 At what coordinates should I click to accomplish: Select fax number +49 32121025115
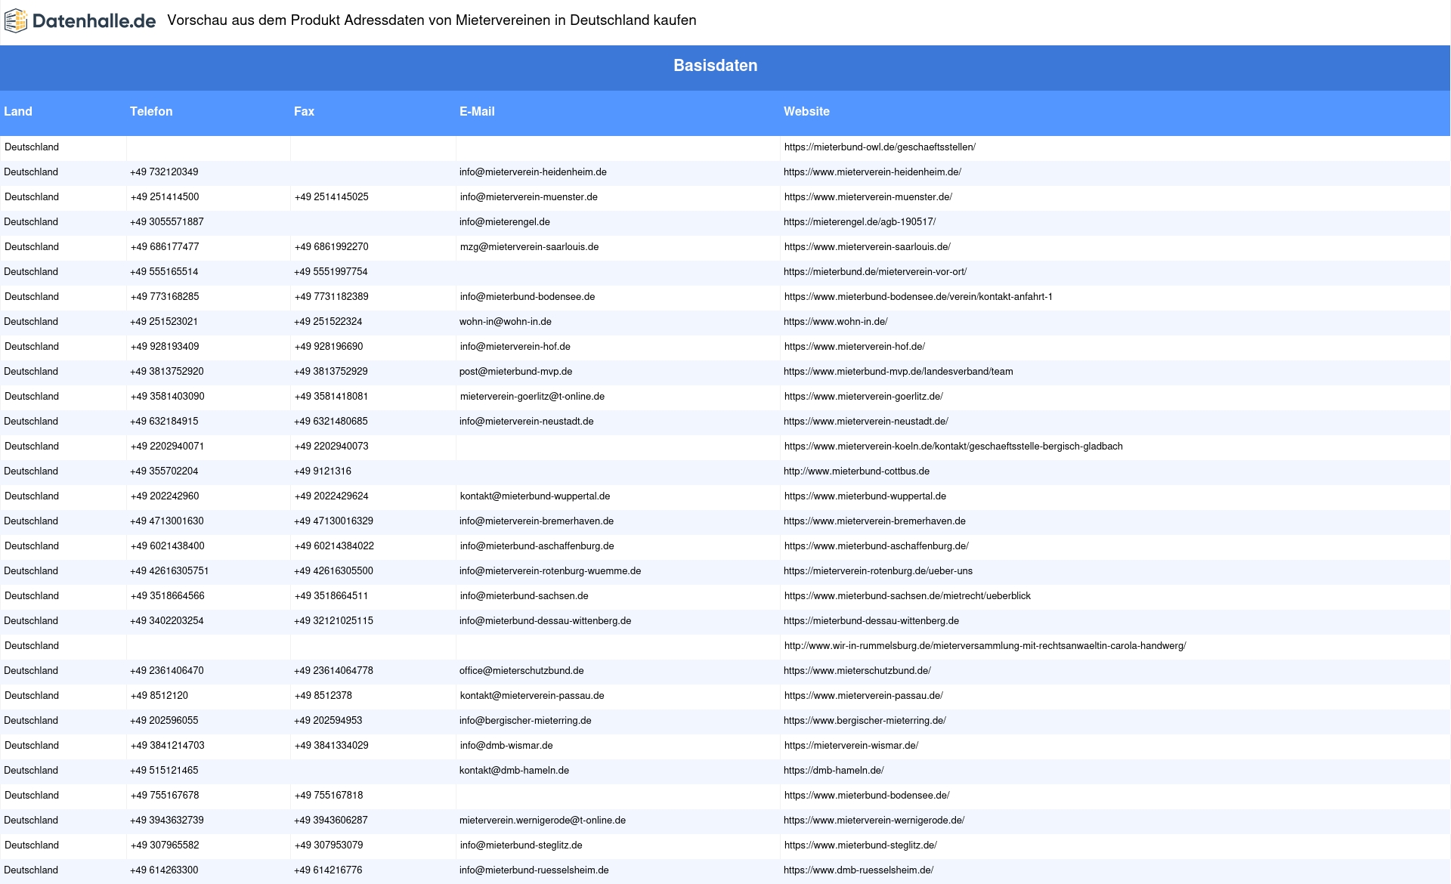333,621
